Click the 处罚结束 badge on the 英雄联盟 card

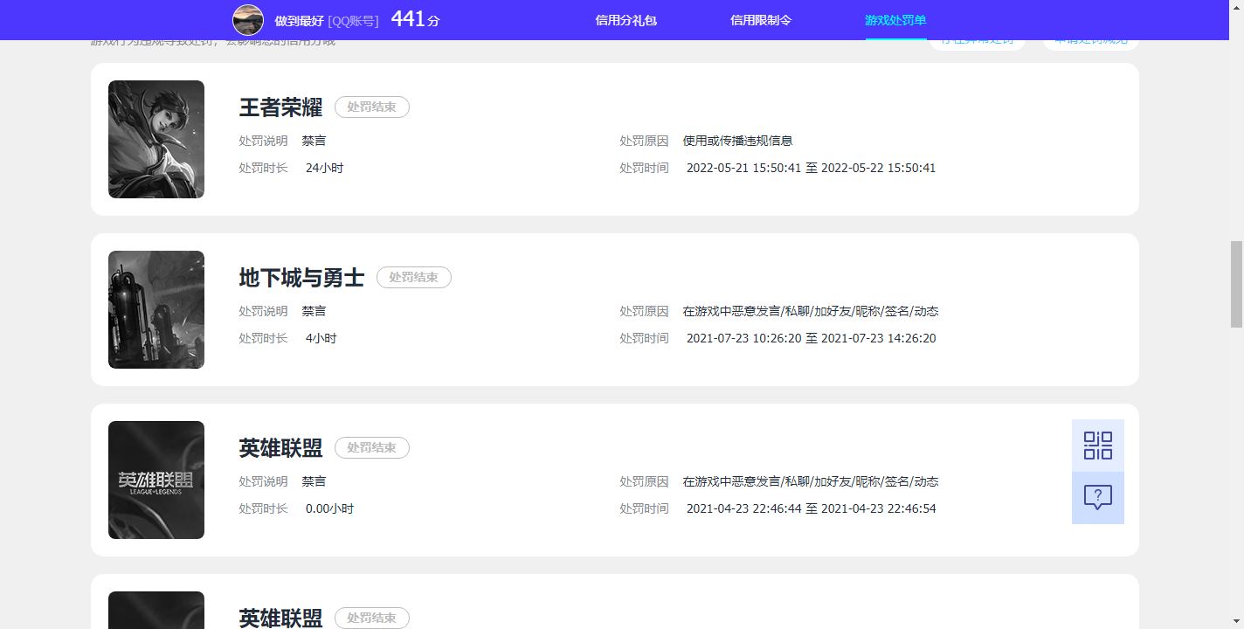pyautogui.click(x=372, y=447)
